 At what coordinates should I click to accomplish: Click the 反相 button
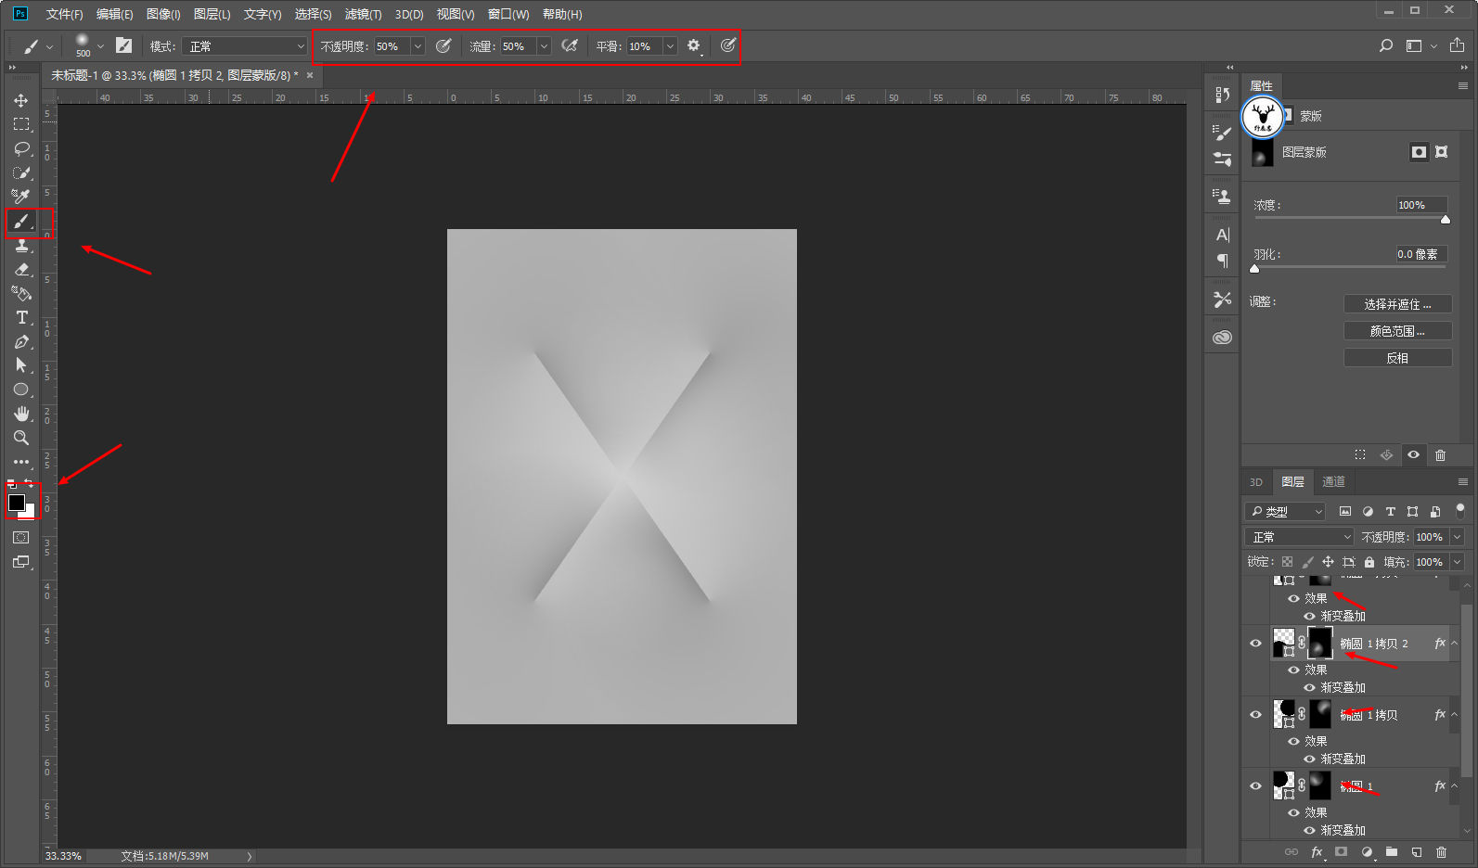pos(1397,358)
